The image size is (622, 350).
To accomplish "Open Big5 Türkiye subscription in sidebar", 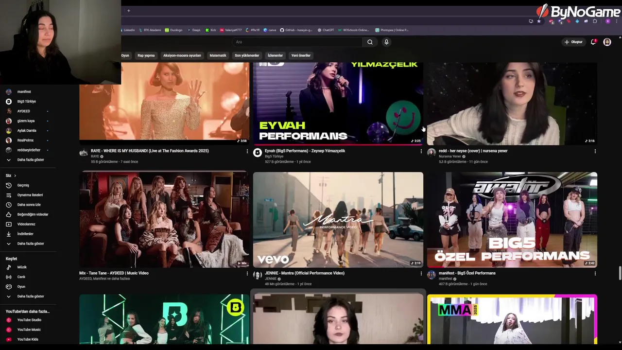I will 28,102.
